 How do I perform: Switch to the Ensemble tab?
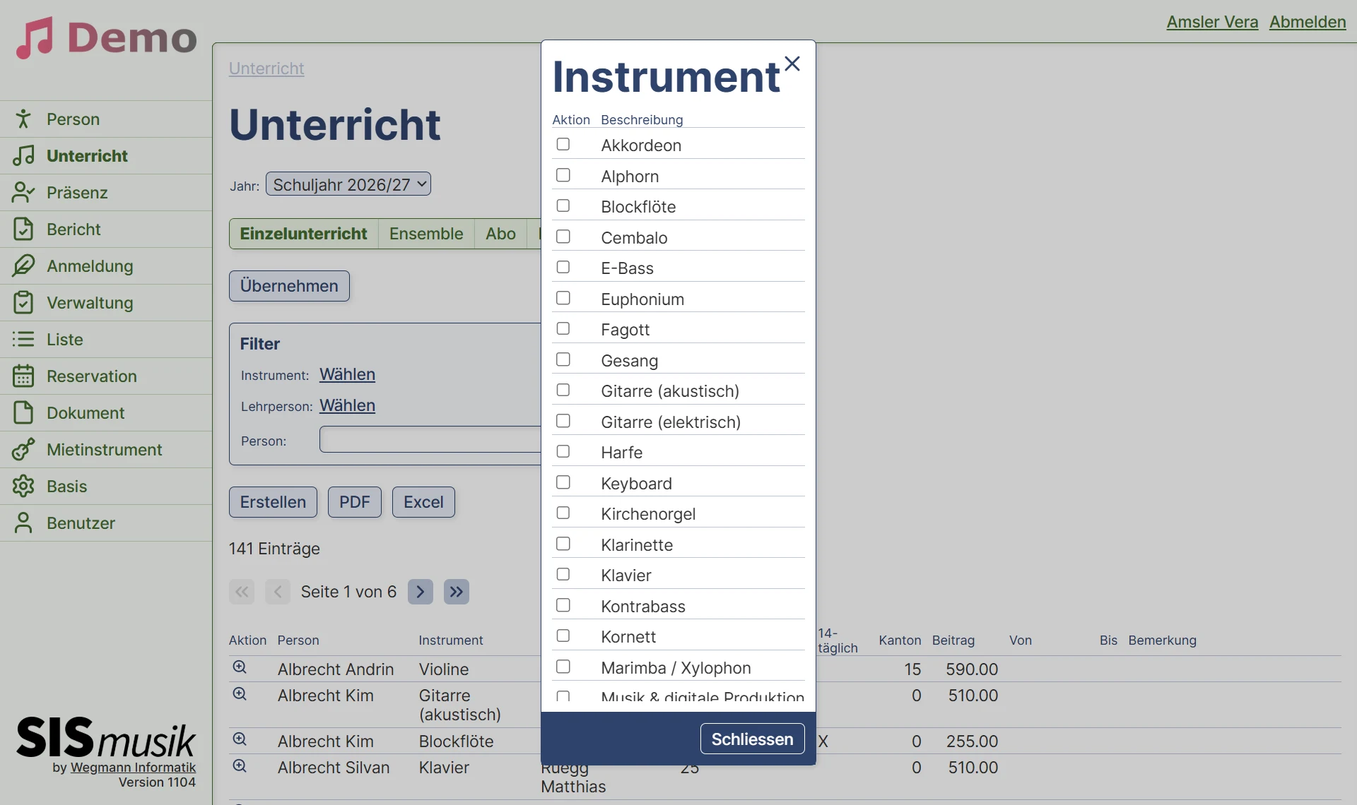click(426, 234)
